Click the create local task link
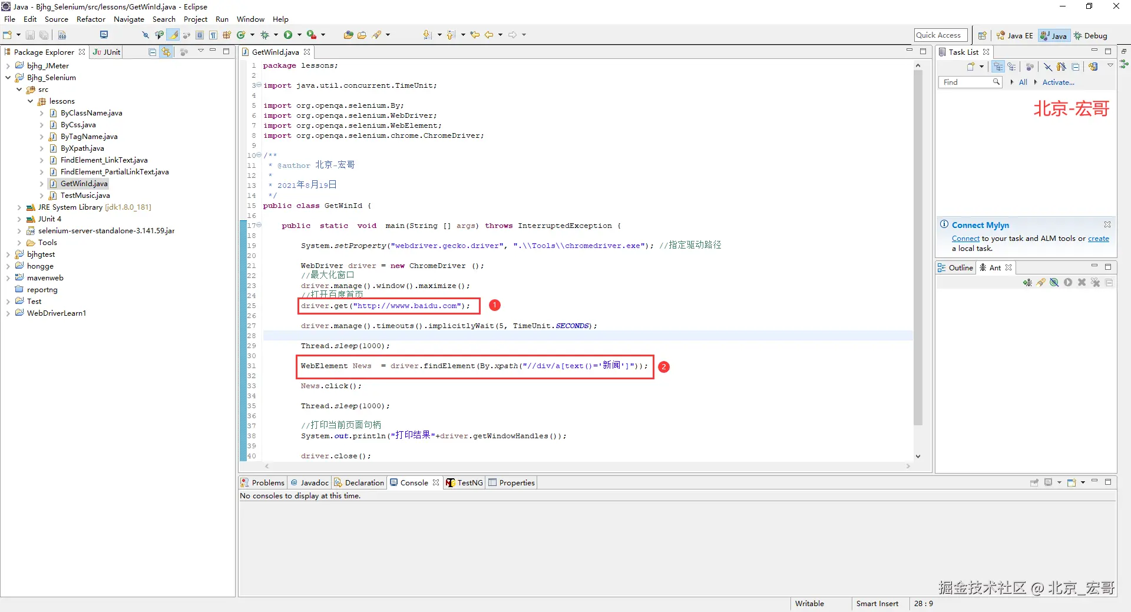The image size is (1131, 612). tap(1098, 239)
